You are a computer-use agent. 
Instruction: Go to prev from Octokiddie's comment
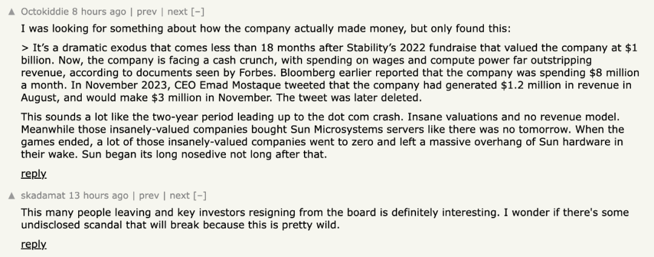(x=147, y=12)
